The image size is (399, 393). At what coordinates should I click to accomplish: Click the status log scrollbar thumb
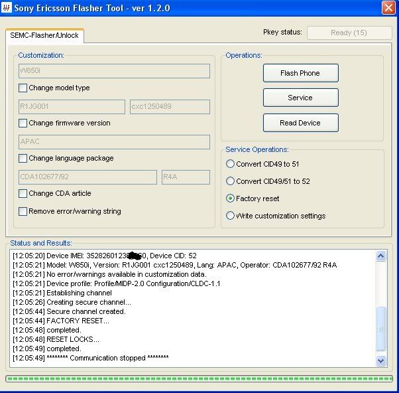coord(381,329)
